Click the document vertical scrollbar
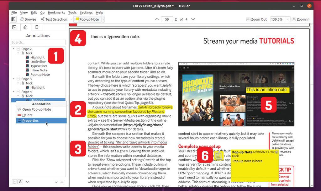The image size is (321, 191). pos(312,105)
